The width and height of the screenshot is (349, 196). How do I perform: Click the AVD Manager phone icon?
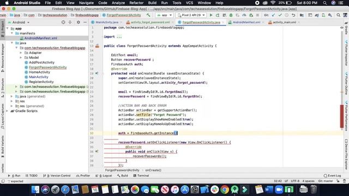323,15
